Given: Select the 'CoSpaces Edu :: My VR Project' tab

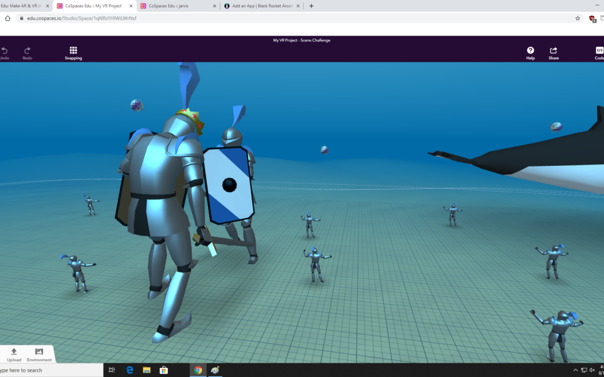Looking at the screenshot, I should [x=95, y=6].
